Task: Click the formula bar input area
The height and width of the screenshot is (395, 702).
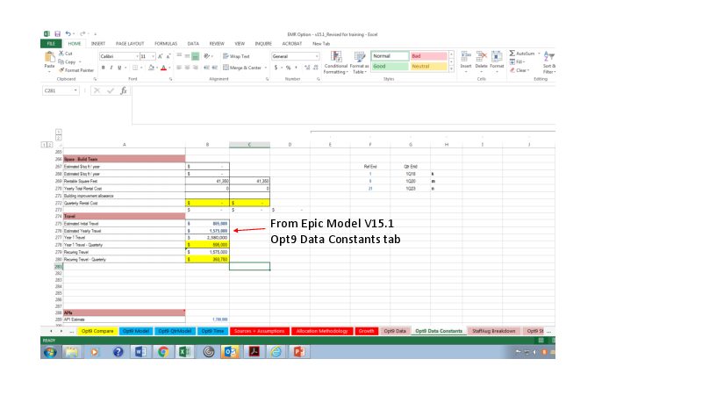Action: point(343,105)
